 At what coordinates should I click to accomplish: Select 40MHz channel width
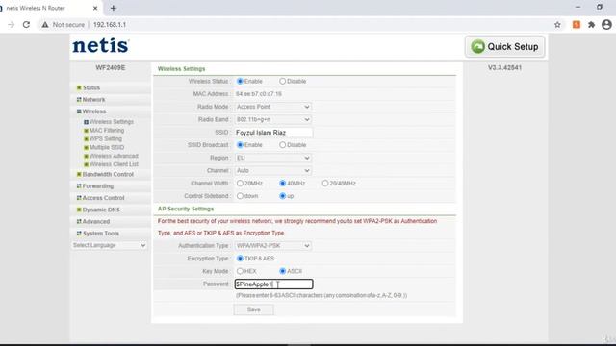[x=282, y=184]
